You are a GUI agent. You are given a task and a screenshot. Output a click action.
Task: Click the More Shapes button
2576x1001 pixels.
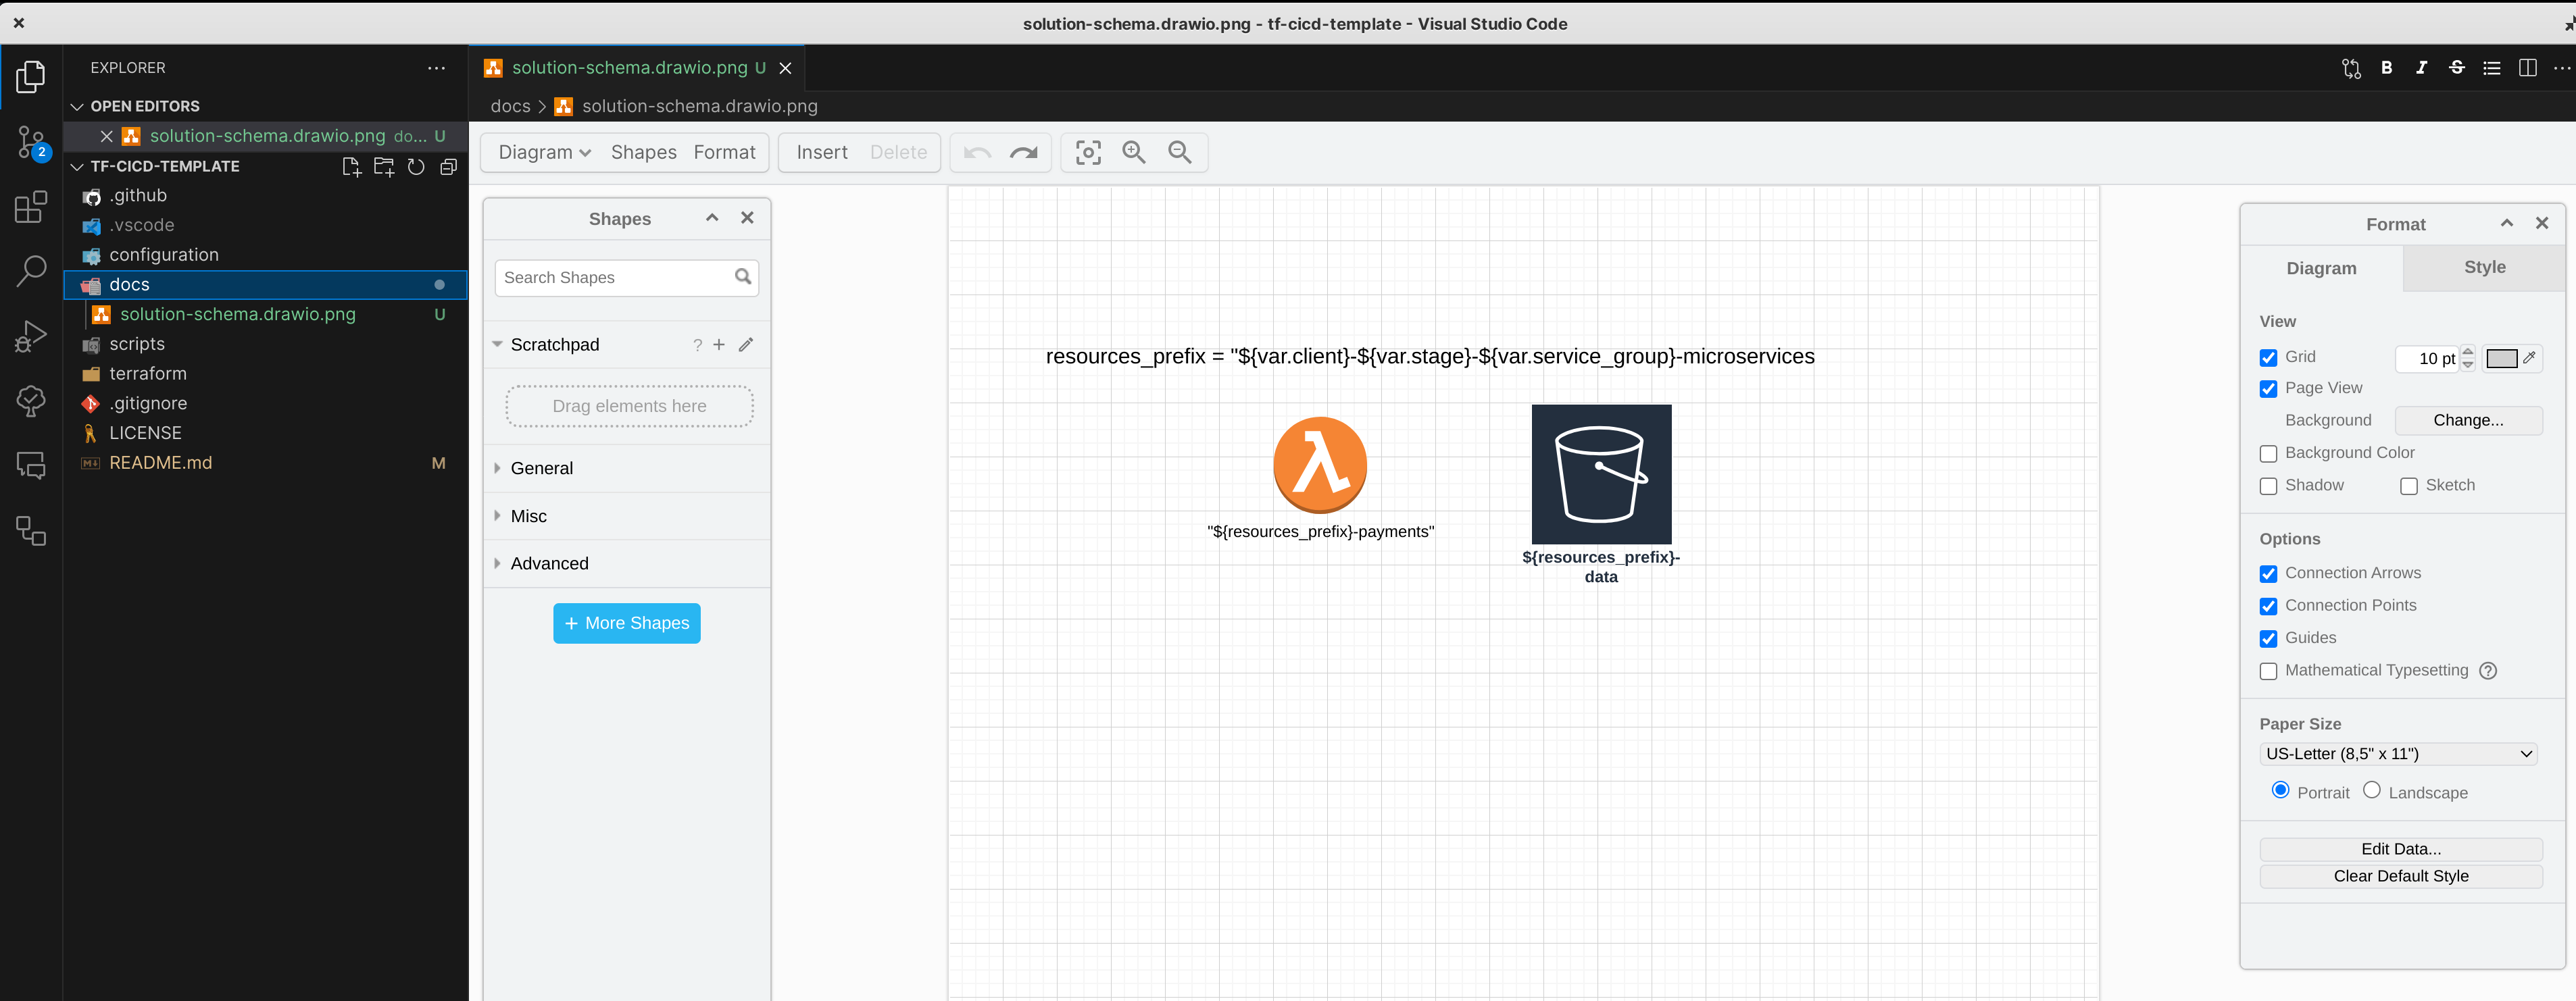point(626,623)
